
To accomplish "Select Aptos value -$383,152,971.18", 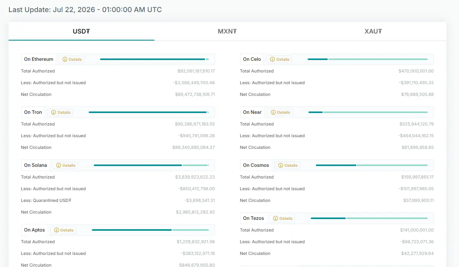I will (x=197, y=254).
